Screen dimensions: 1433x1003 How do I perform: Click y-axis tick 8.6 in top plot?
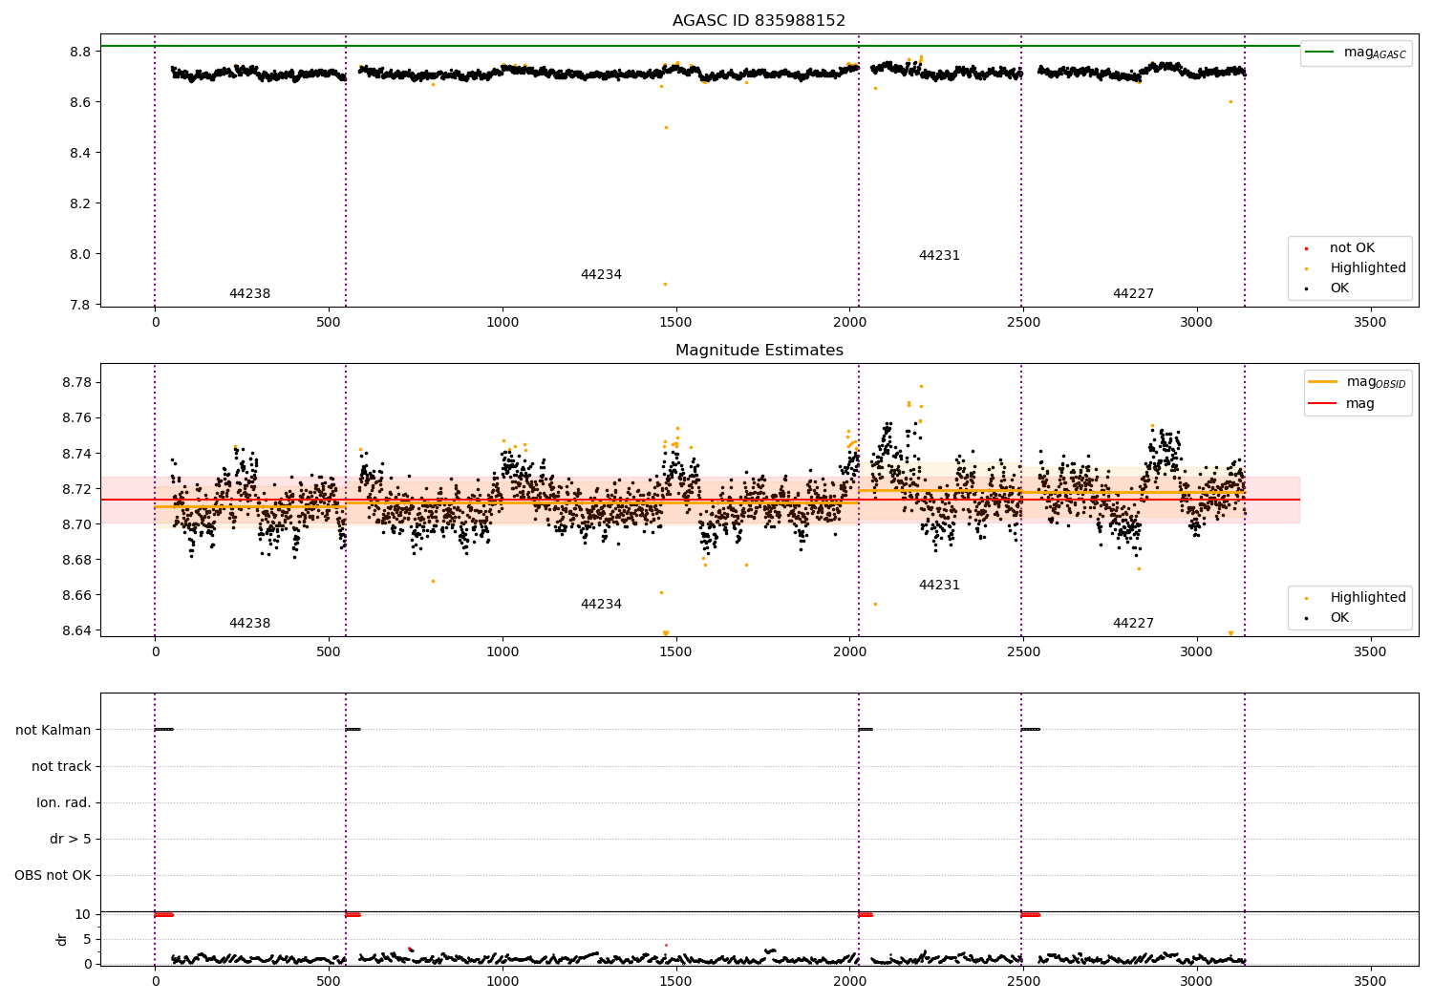coord(80,102)
